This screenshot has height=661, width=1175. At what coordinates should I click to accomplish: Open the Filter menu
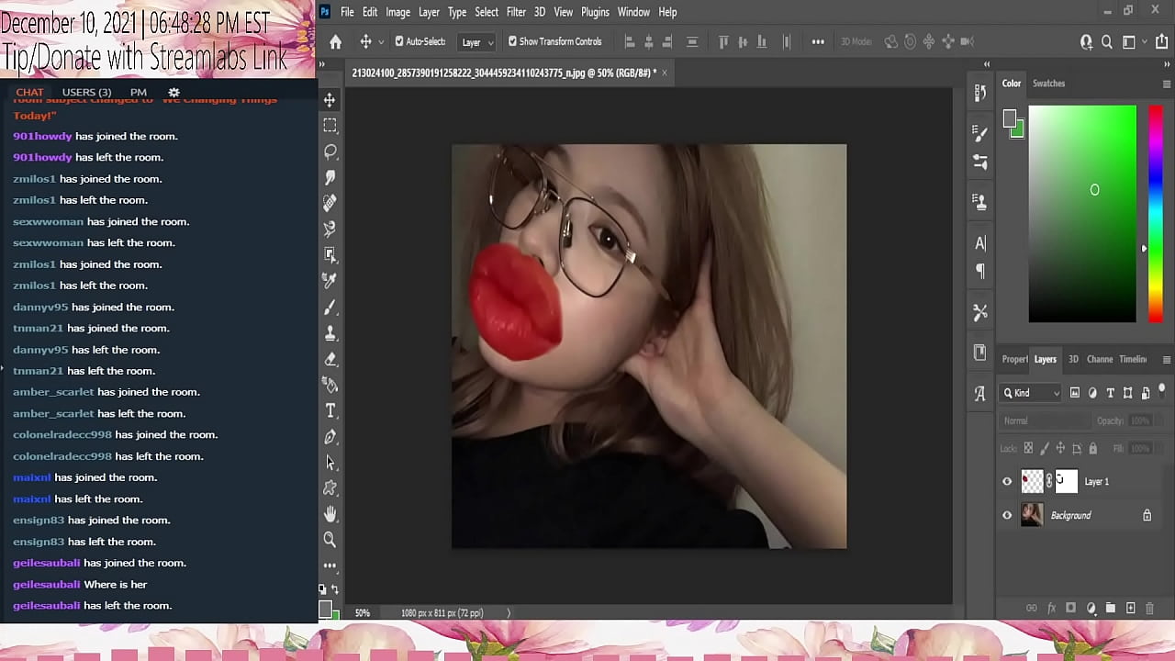(516, 12)
